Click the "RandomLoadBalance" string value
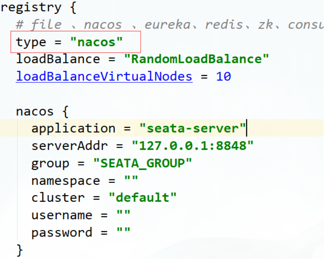324x260 pixels. [x=196, y=59]
